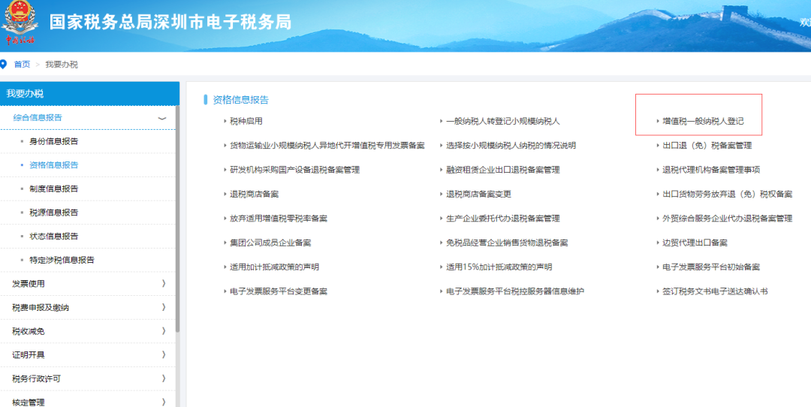Open 电子发票服务平台变更备案 link

pyautogui.click(x=279, y=291)
